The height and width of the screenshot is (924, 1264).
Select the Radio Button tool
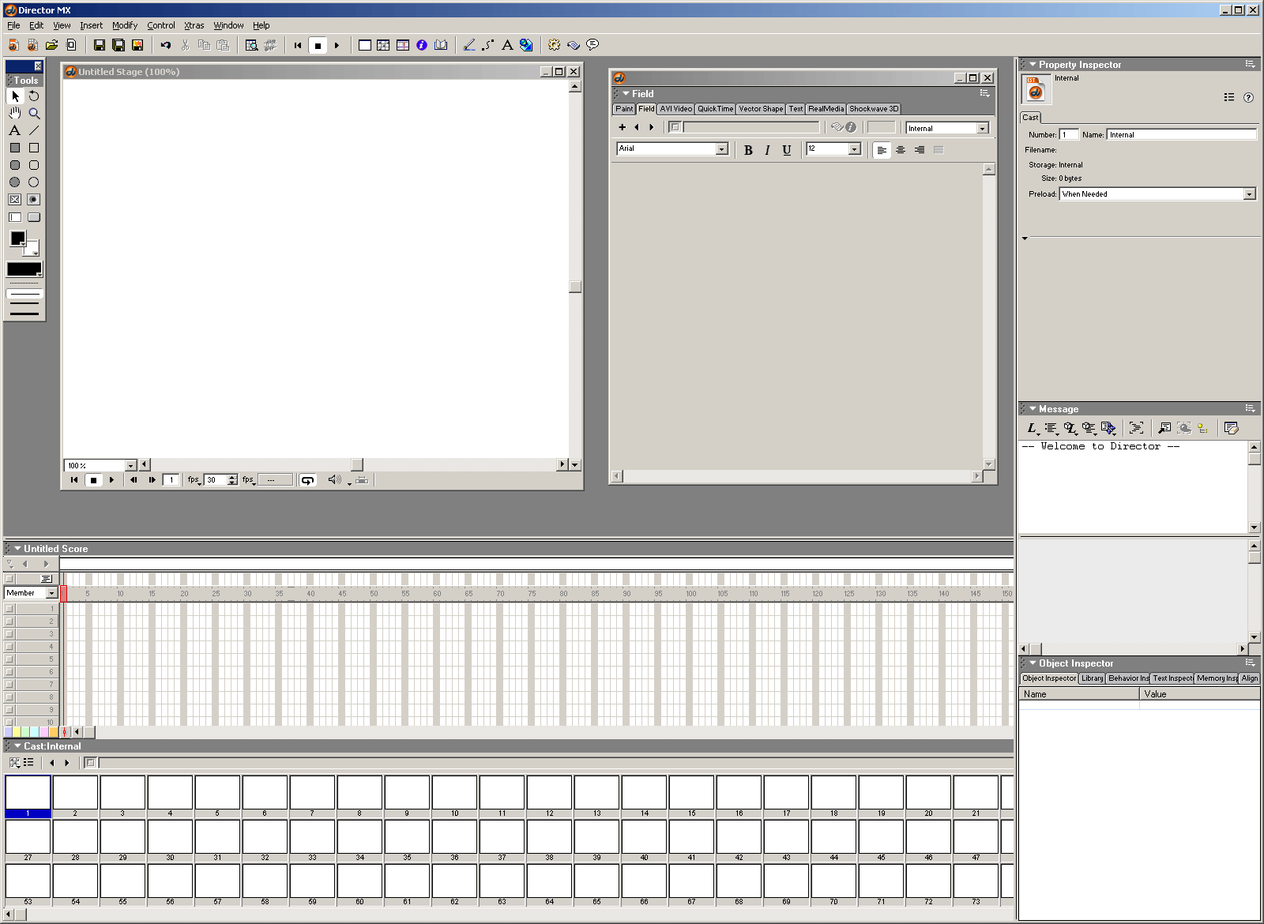point(34,200)
